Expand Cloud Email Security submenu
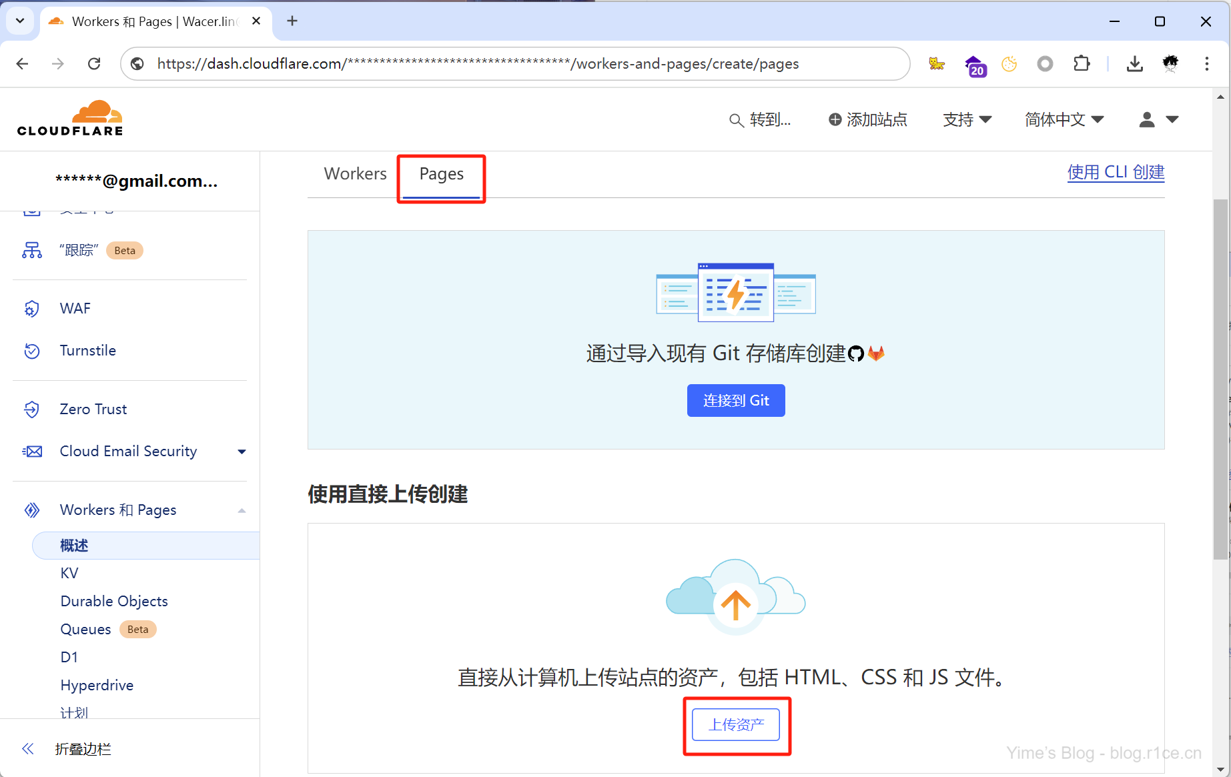The width and height of the screenshot is (1231, 777). coord(242,452)
